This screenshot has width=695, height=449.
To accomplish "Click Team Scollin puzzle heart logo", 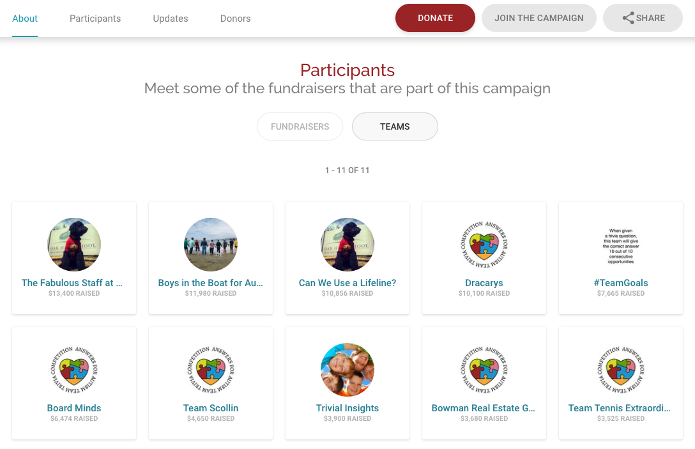I will (211, 370).
